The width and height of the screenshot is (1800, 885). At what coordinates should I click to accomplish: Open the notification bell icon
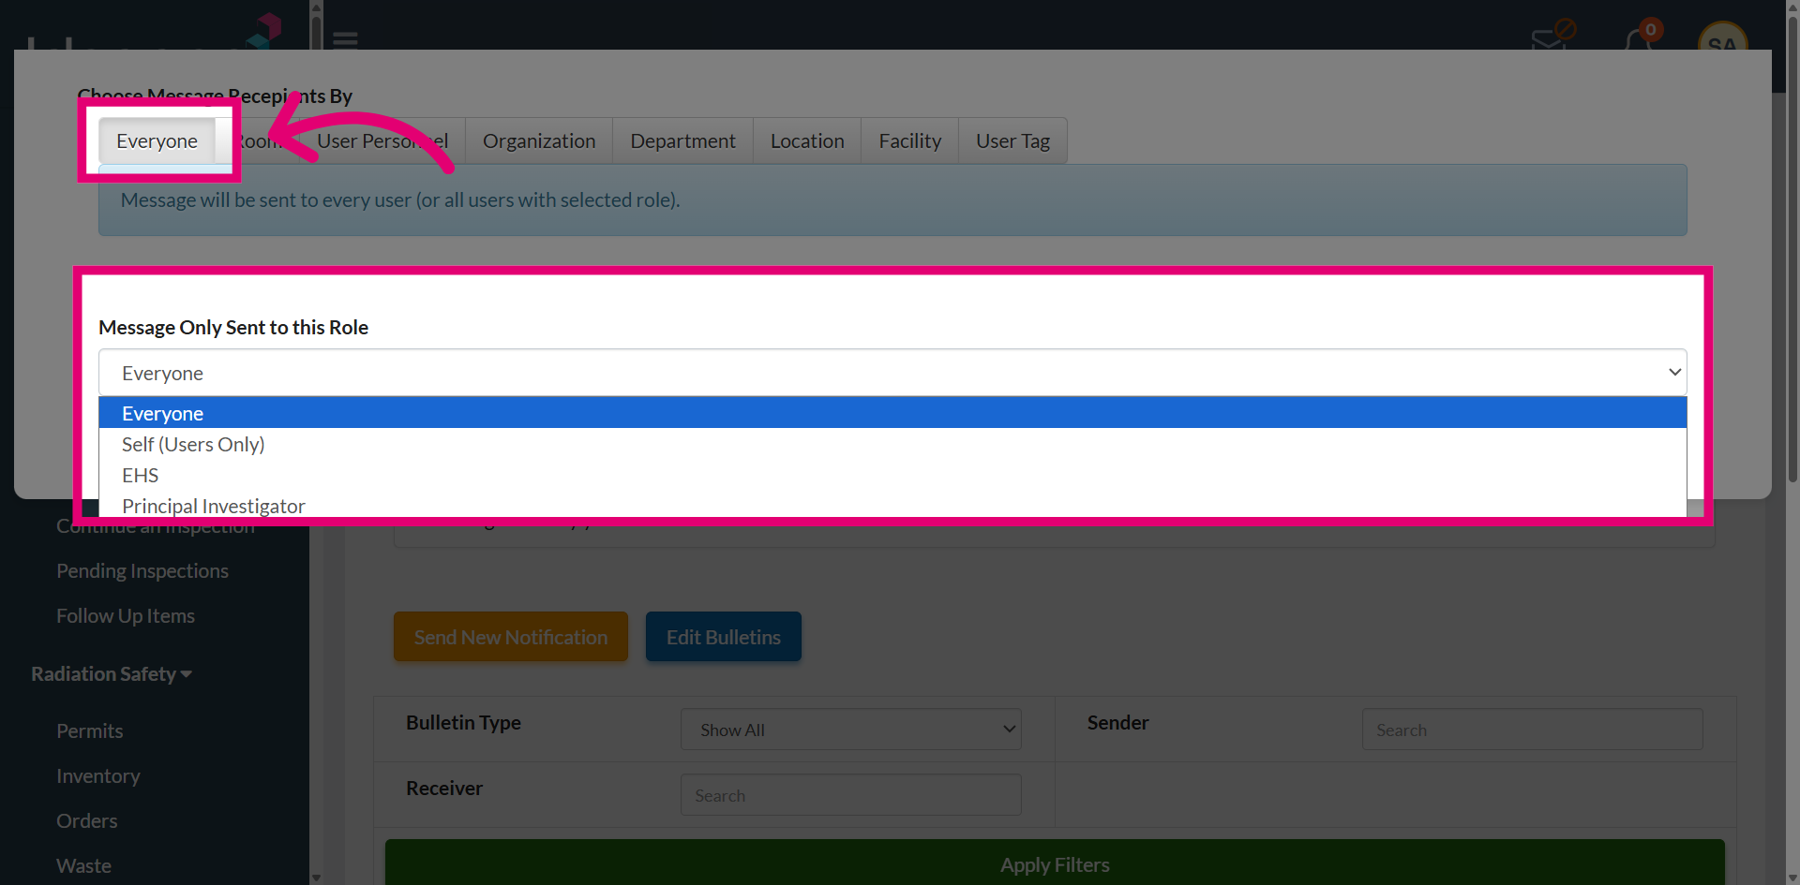tap(1639, 39)
